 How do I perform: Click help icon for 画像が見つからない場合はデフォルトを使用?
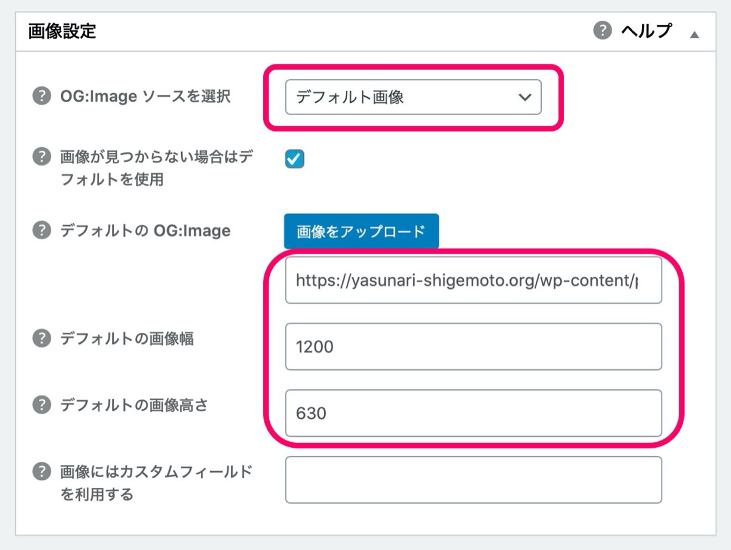[x=41, y=157]
